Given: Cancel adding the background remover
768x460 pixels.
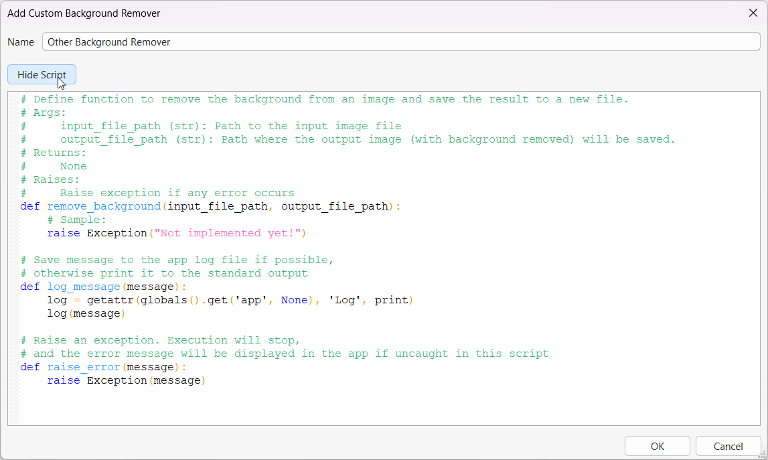Looking at the screenshot, I should pos(728,446).
